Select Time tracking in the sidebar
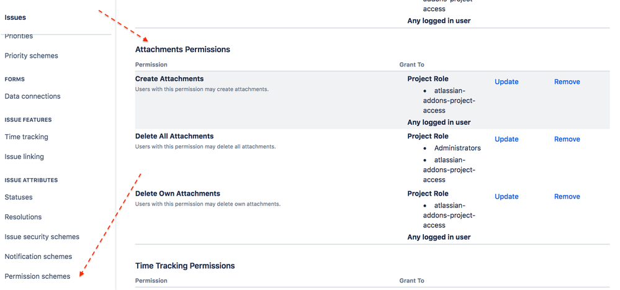 click(26, 137)
